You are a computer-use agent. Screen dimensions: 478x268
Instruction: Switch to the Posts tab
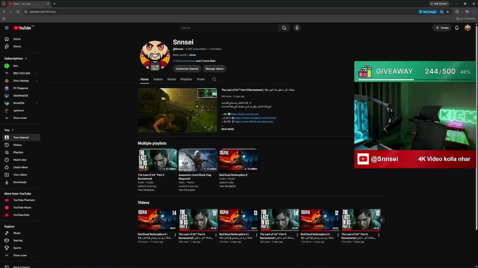tap(201, 79)
